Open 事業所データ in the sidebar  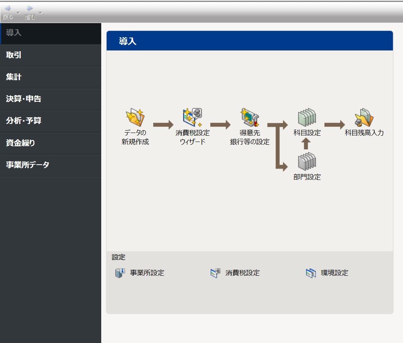pyautogui.click(x=51, y=165)
